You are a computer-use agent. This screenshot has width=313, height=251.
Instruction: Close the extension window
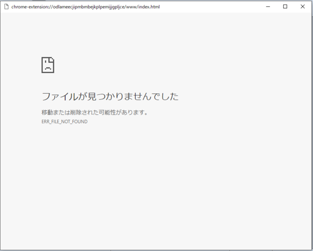302,6
